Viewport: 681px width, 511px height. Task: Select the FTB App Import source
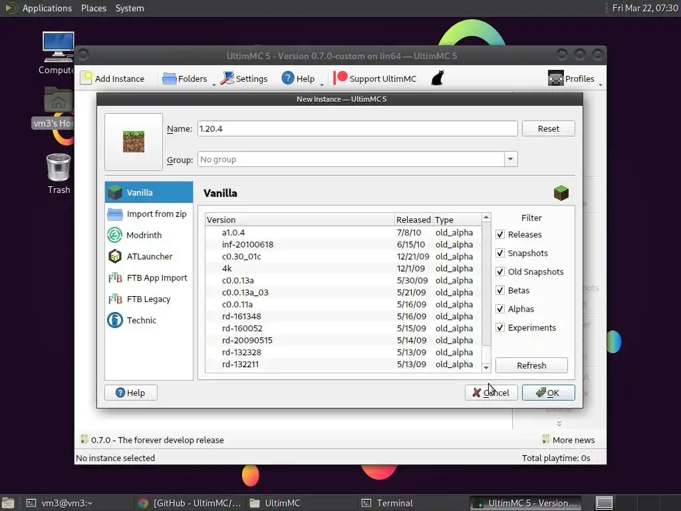point(149,277)
